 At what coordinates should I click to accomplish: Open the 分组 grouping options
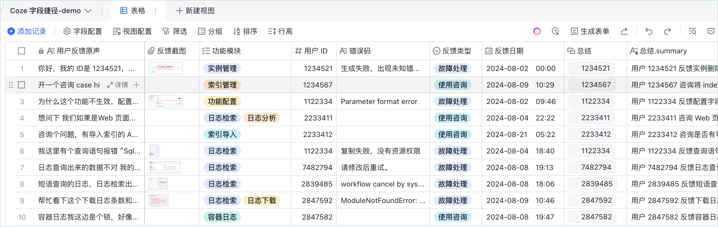[210, 31]
